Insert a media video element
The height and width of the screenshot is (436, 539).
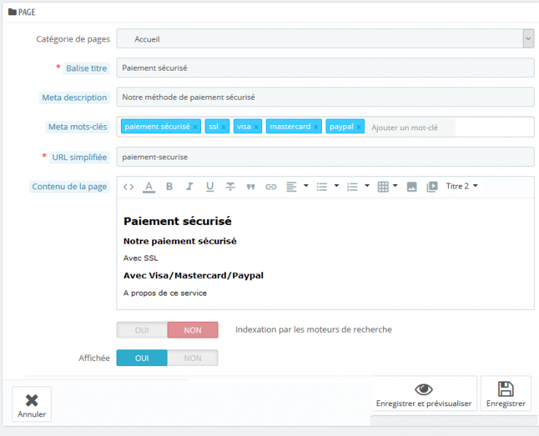tap(432, 186)
